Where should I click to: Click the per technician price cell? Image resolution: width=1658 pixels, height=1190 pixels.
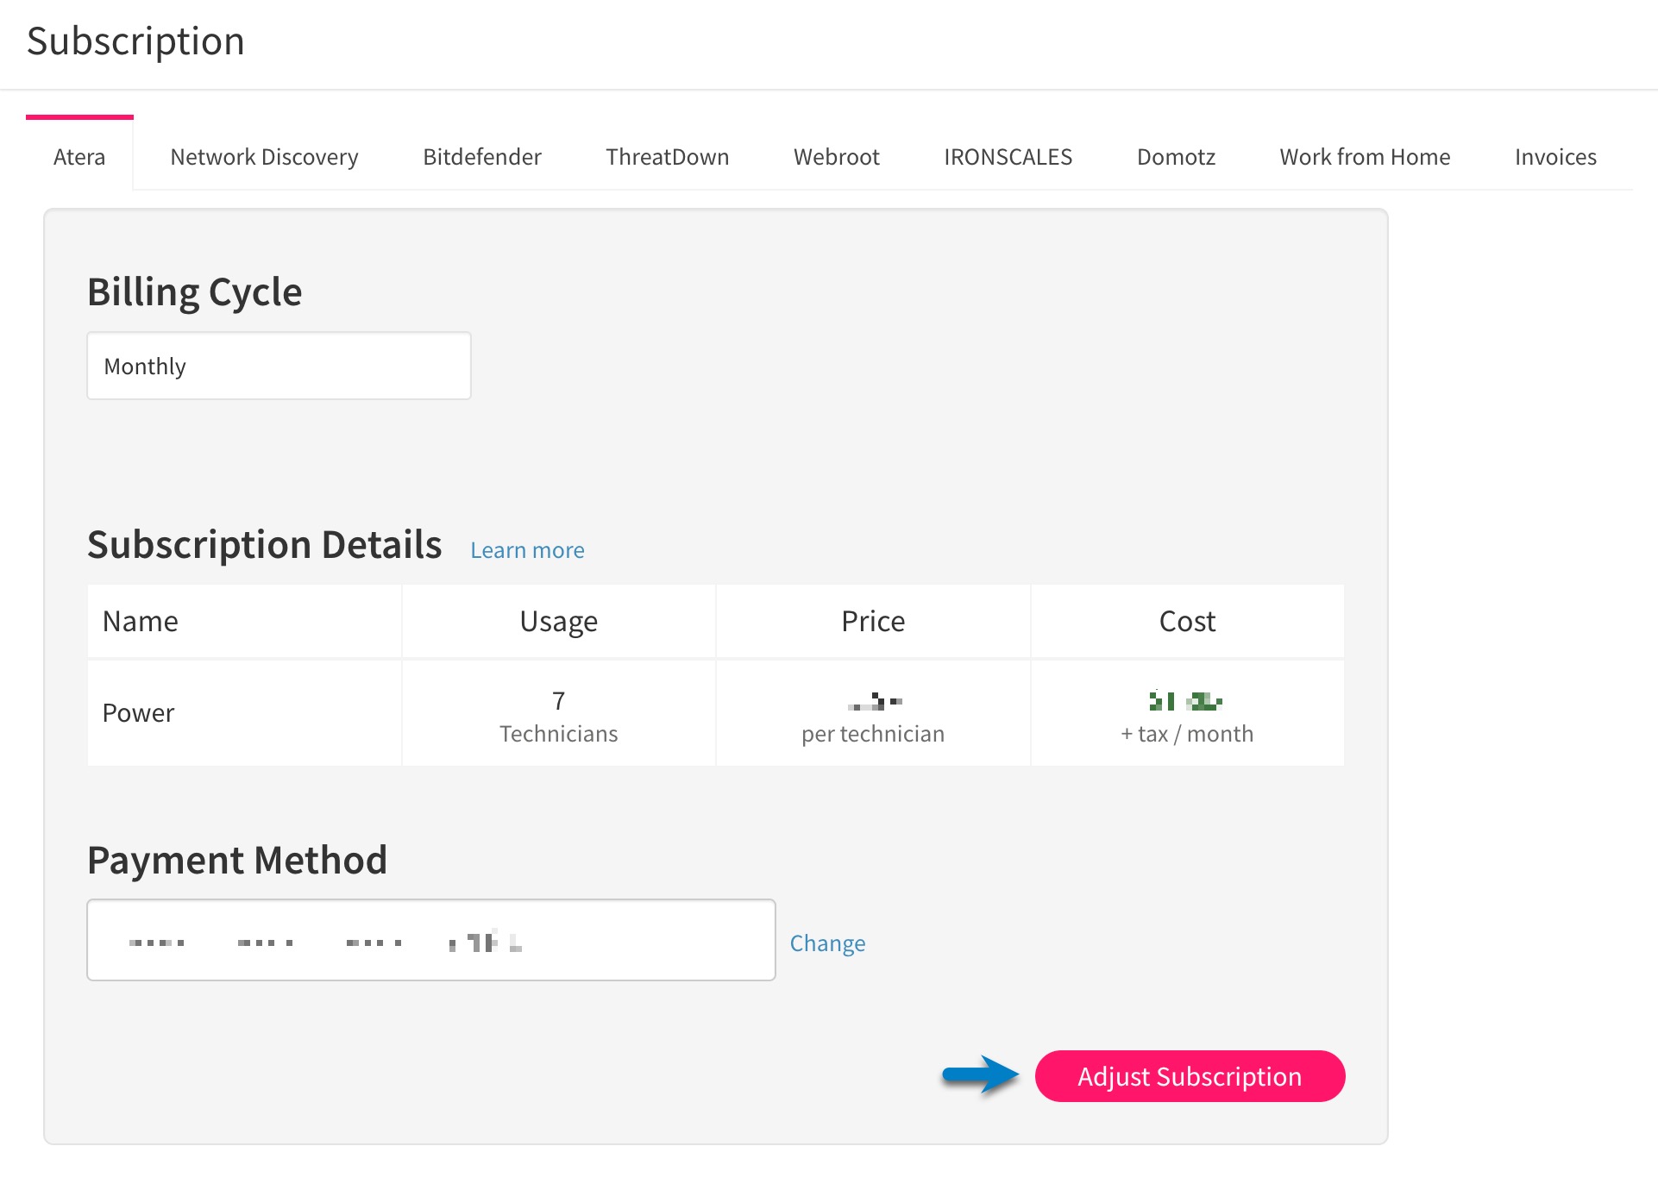click(x=873, y=713)
